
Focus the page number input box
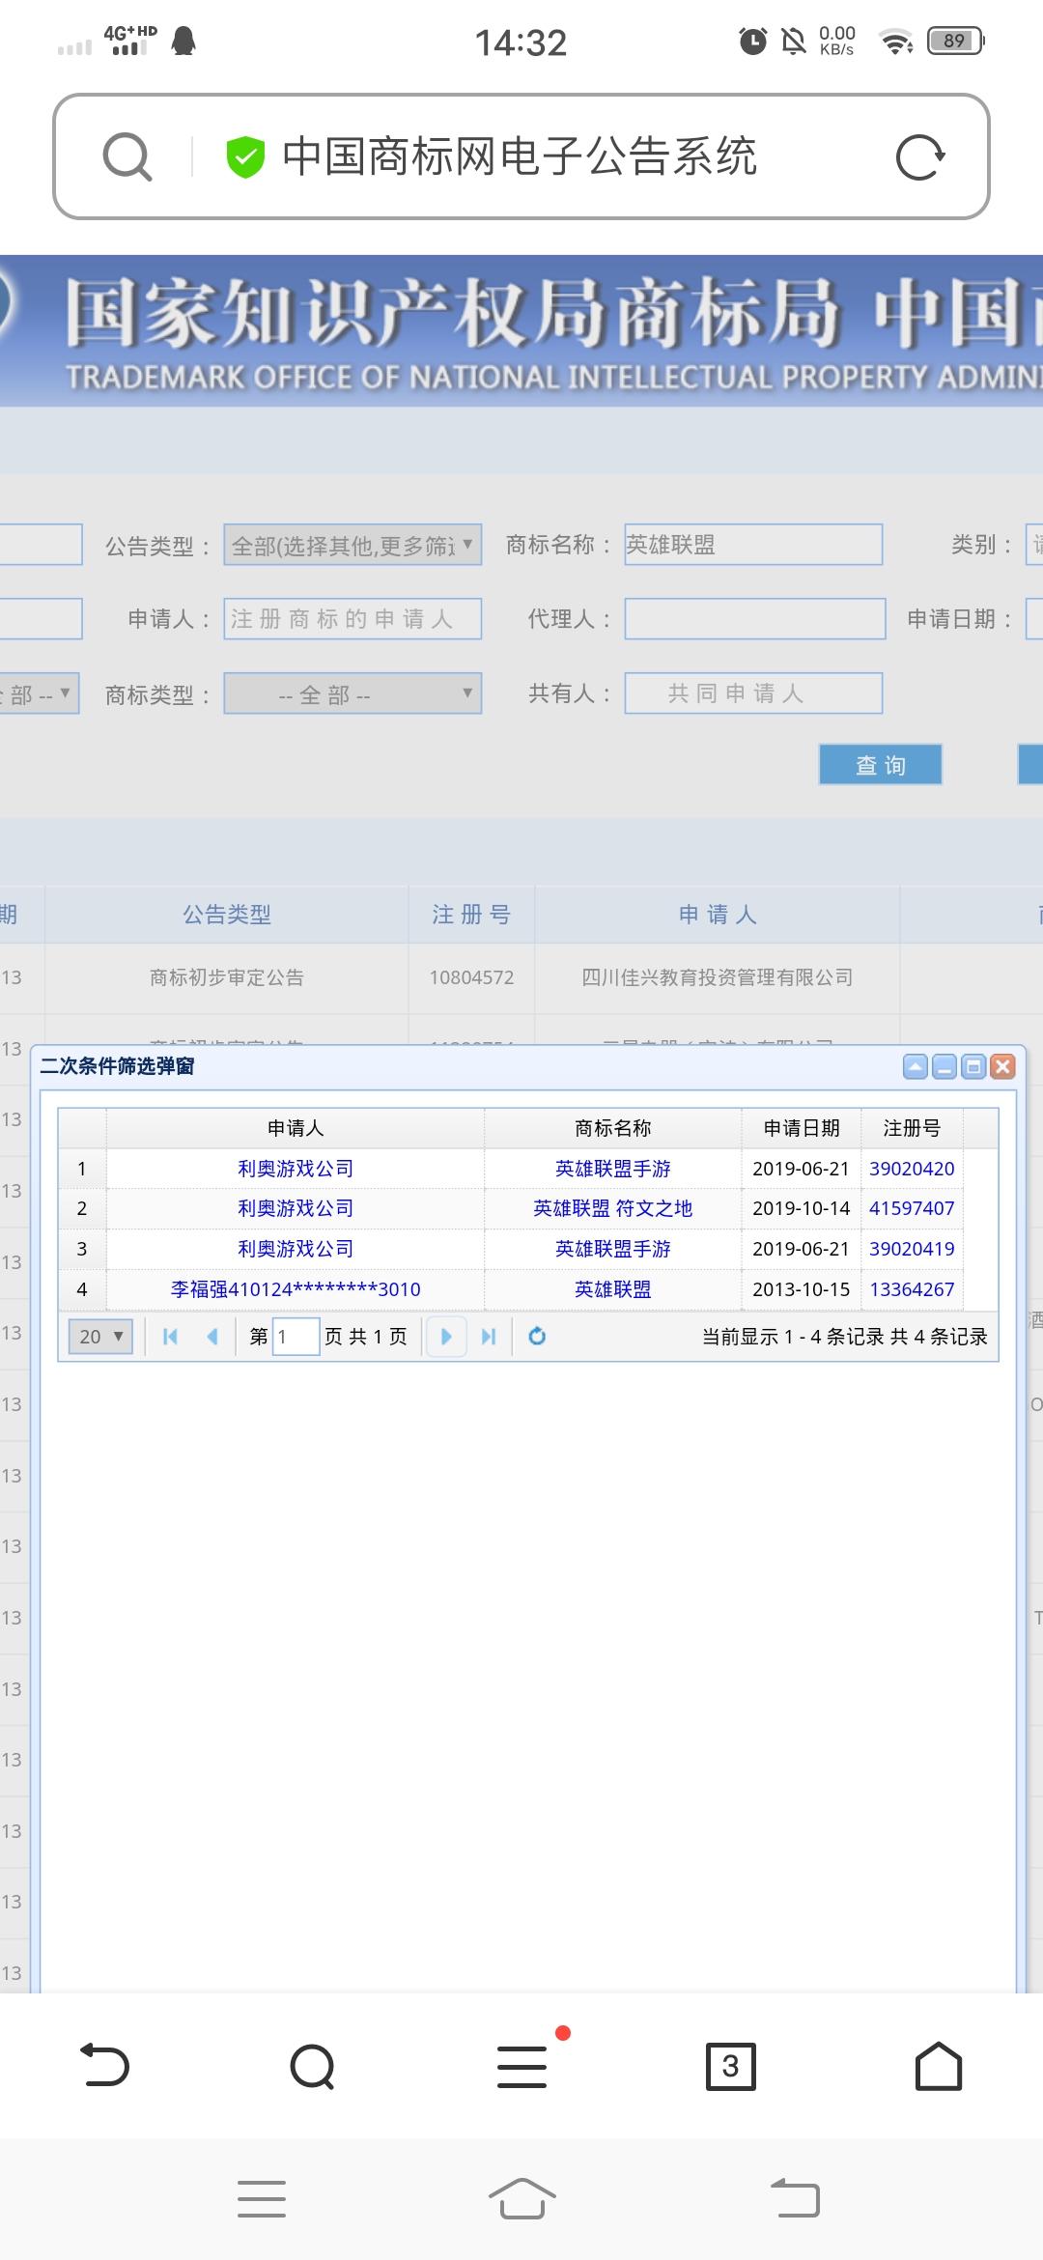coord(296,1337)
